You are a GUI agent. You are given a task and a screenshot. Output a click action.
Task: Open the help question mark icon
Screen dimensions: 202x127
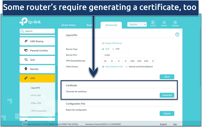(177, 35)
